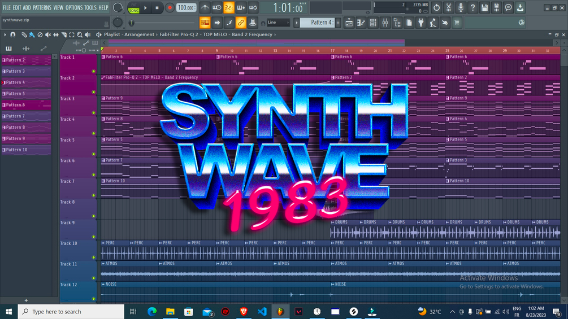Toggle the metronome icon

pyautogui.click(x=205, y=7)
